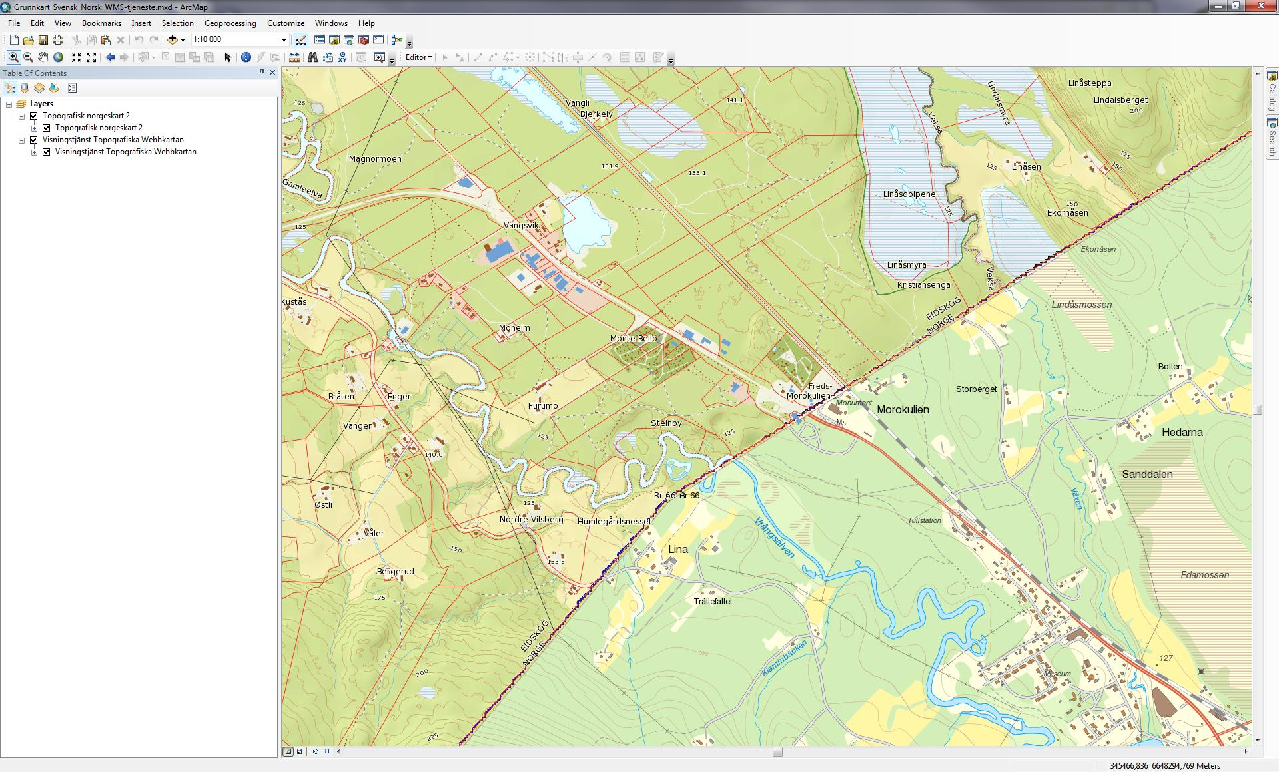Click the Fixed Zoom In icon

[x=77, y=57]
